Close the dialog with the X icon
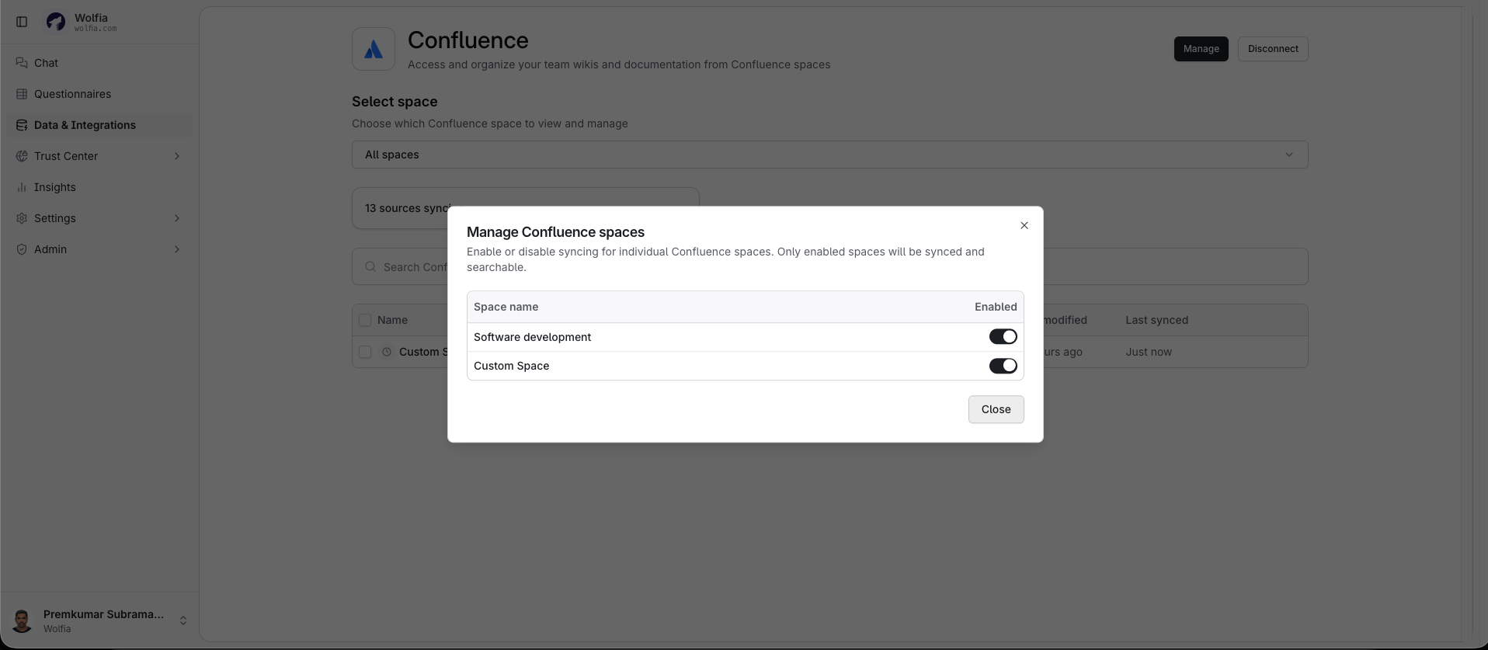Screen dimensions: 1488x650 coord(1024,225)
